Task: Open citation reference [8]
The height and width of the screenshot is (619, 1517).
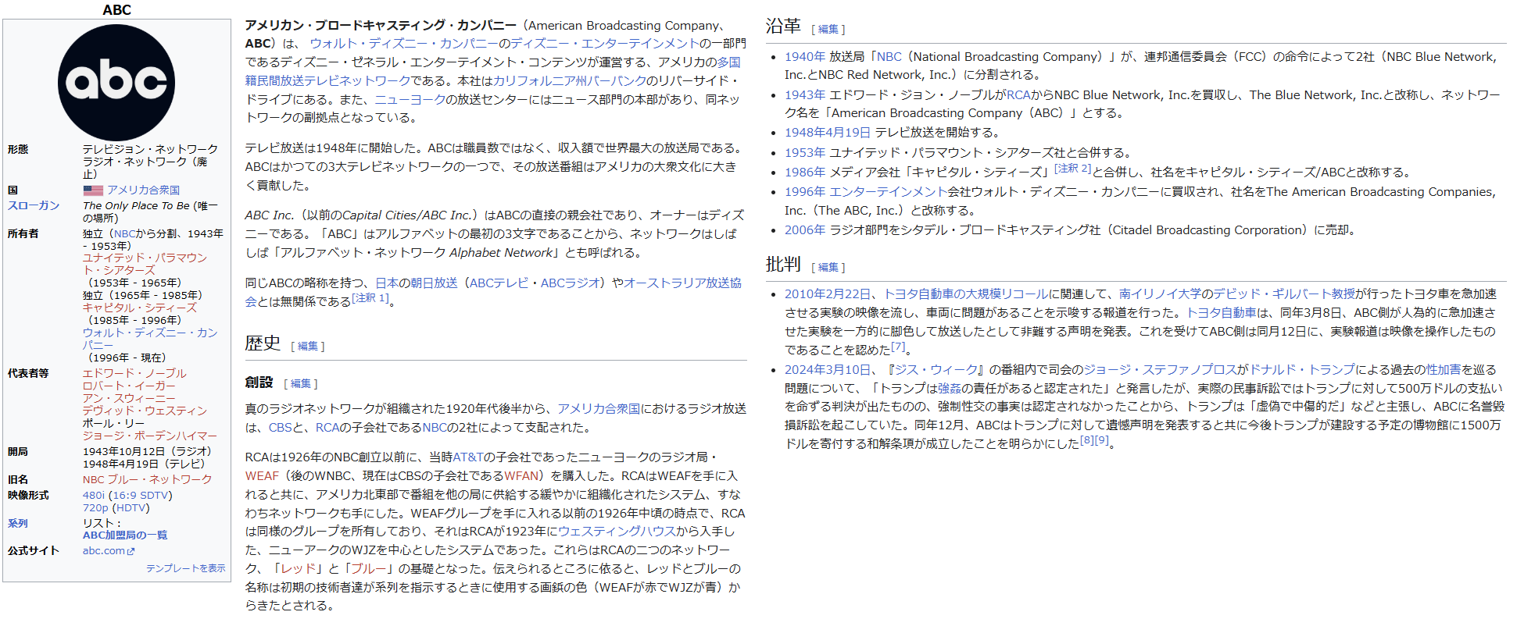Action: [x=1087, y=439]
